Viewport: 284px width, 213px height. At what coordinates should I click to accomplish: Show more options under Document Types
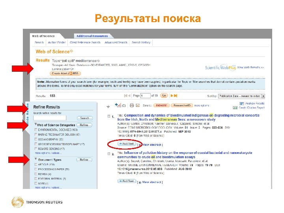[x=48, y=187]
